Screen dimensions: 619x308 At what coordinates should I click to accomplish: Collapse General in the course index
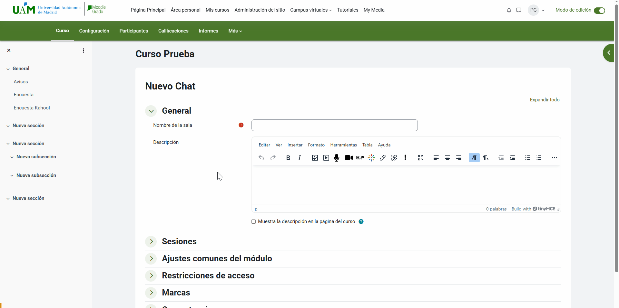pos(8,69)
